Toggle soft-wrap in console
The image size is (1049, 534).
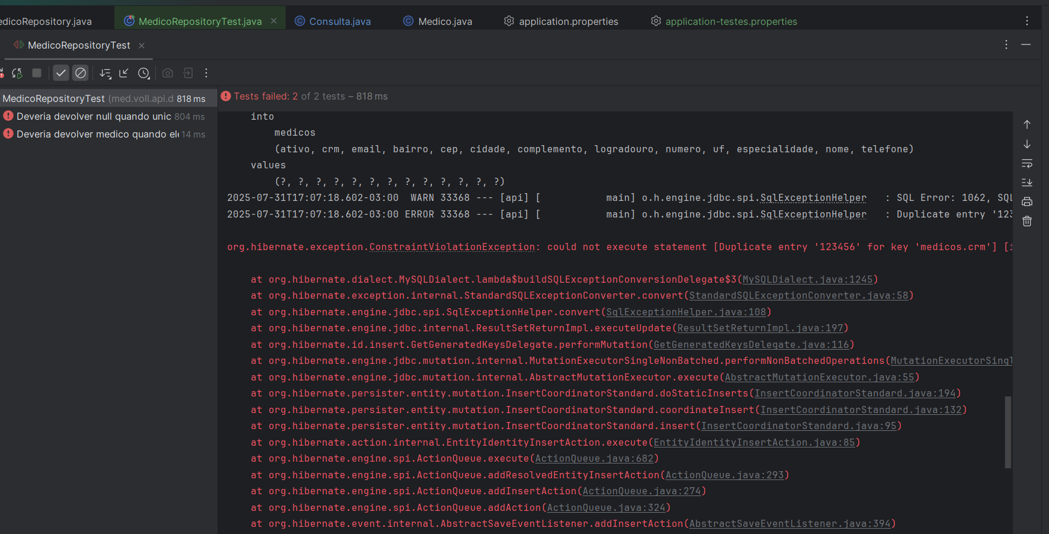tap(1027, 163)
